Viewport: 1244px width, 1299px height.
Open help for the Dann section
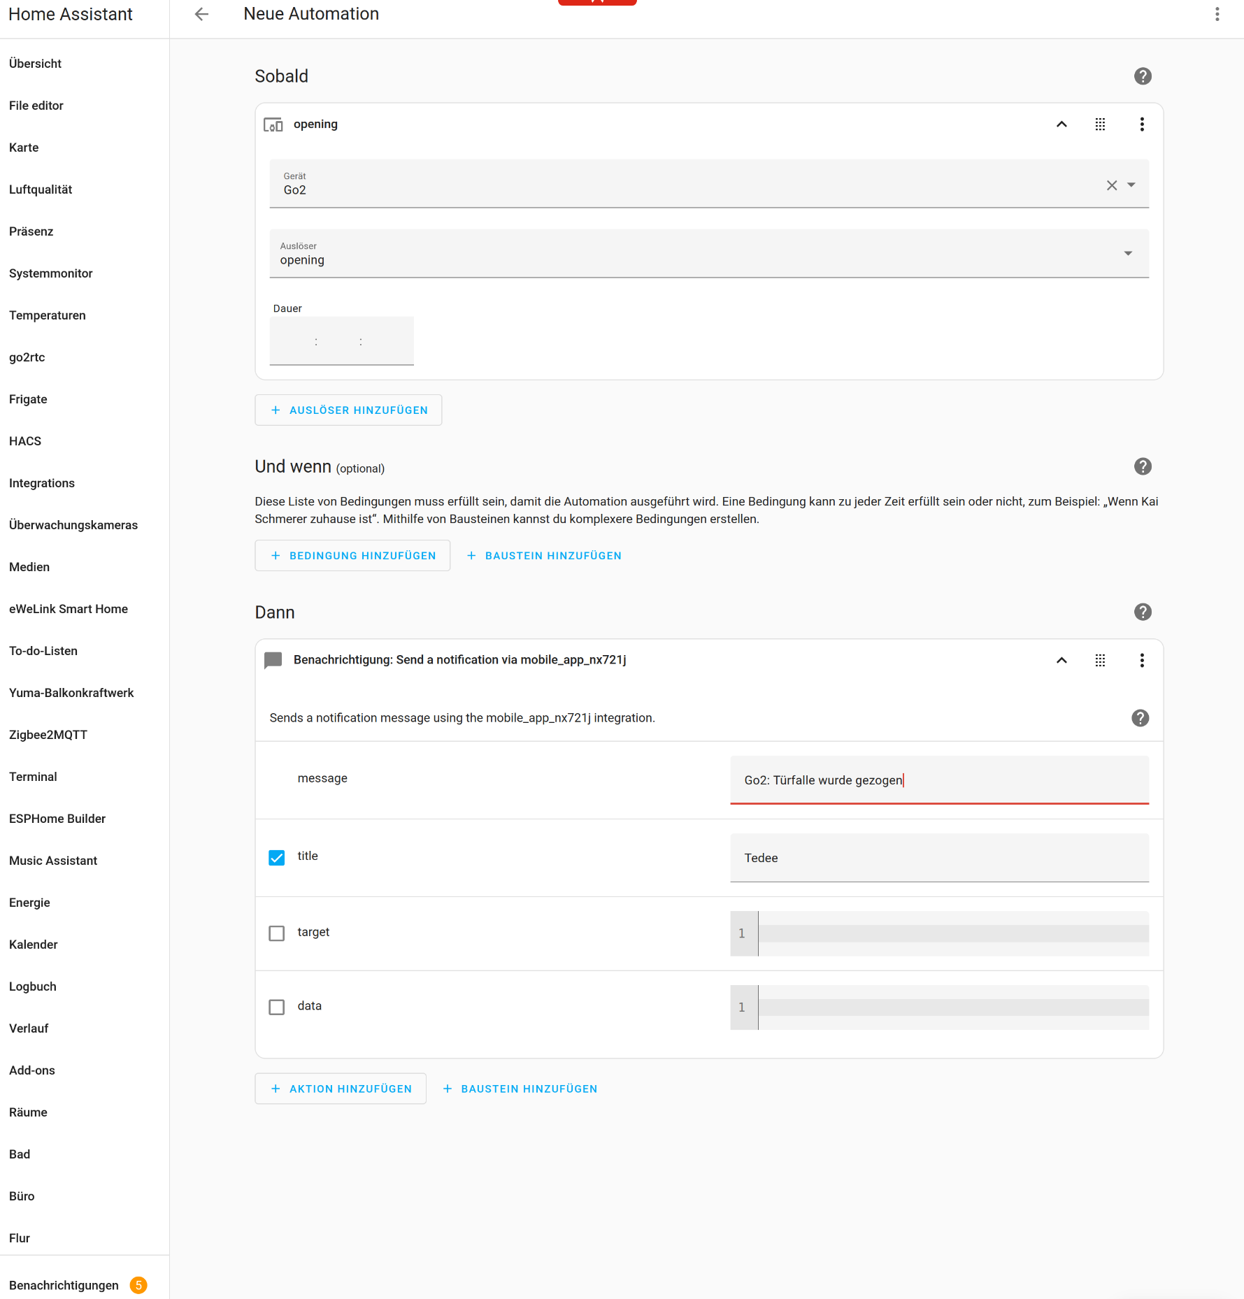(x=1143, y=612)
